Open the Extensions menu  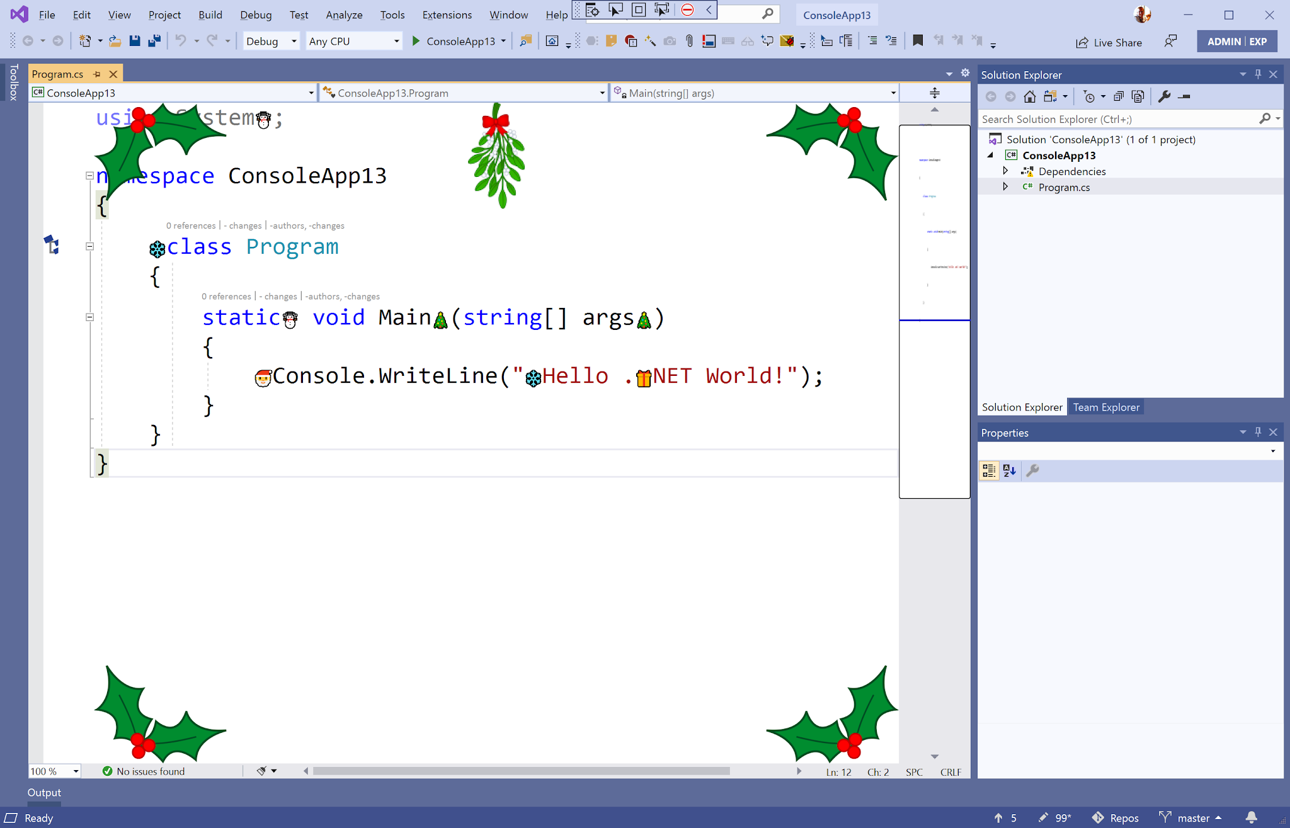pyautogui.click(x=447, y=14)
